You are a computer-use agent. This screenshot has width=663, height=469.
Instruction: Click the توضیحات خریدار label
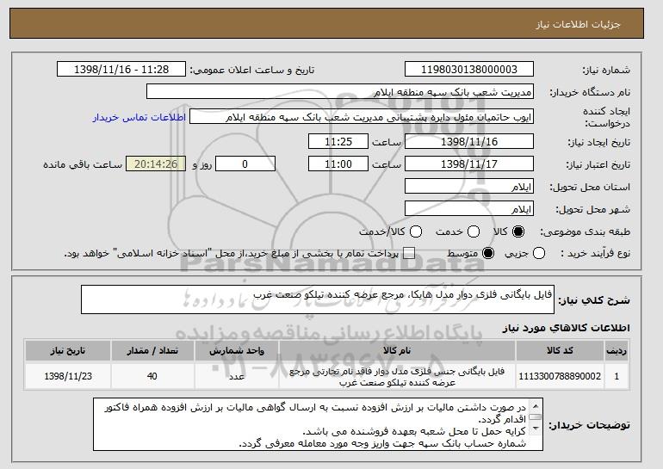click(x=589, y=424)
